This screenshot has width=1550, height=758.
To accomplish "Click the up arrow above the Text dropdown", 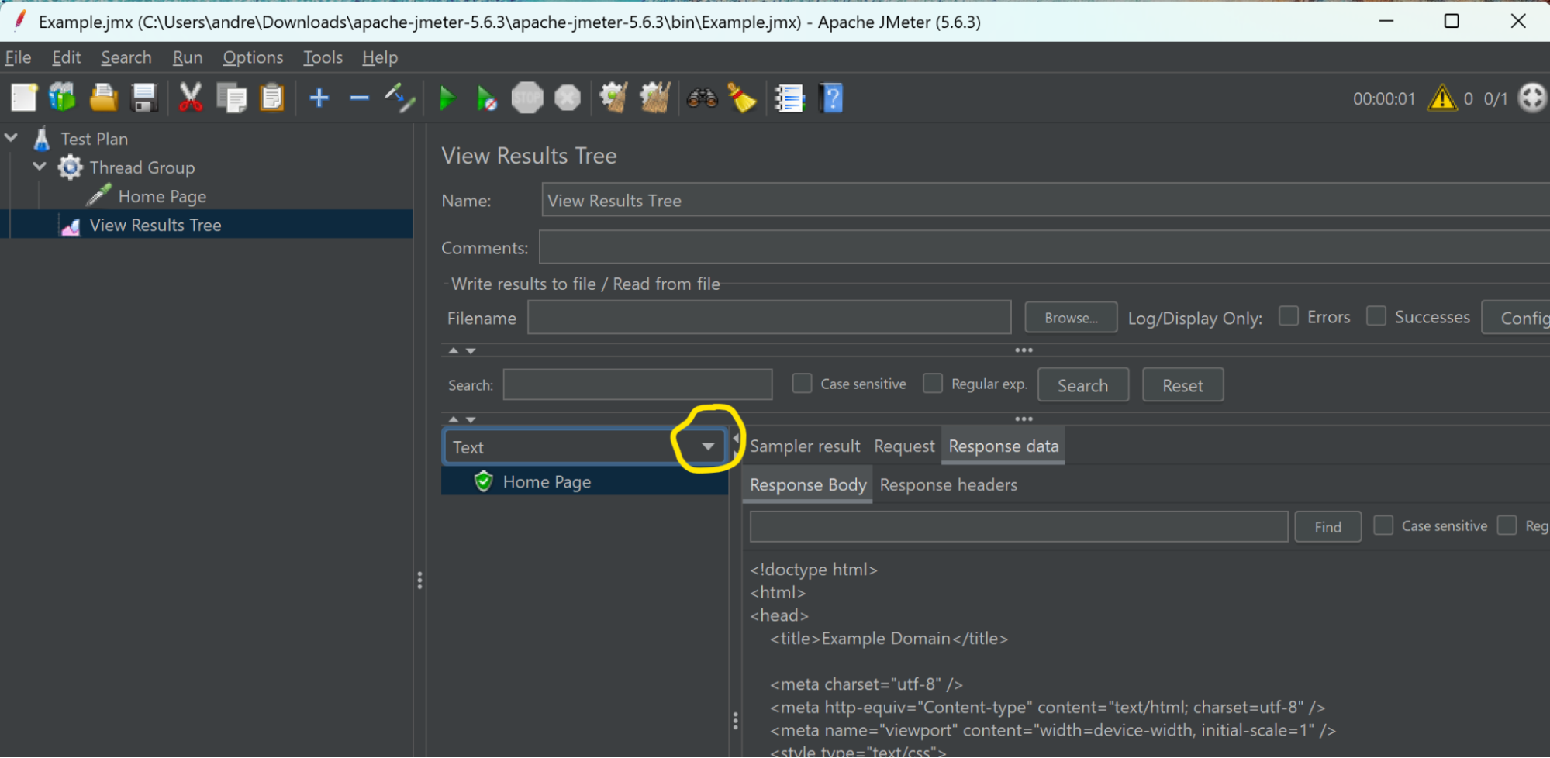I will tap(454, 419).
